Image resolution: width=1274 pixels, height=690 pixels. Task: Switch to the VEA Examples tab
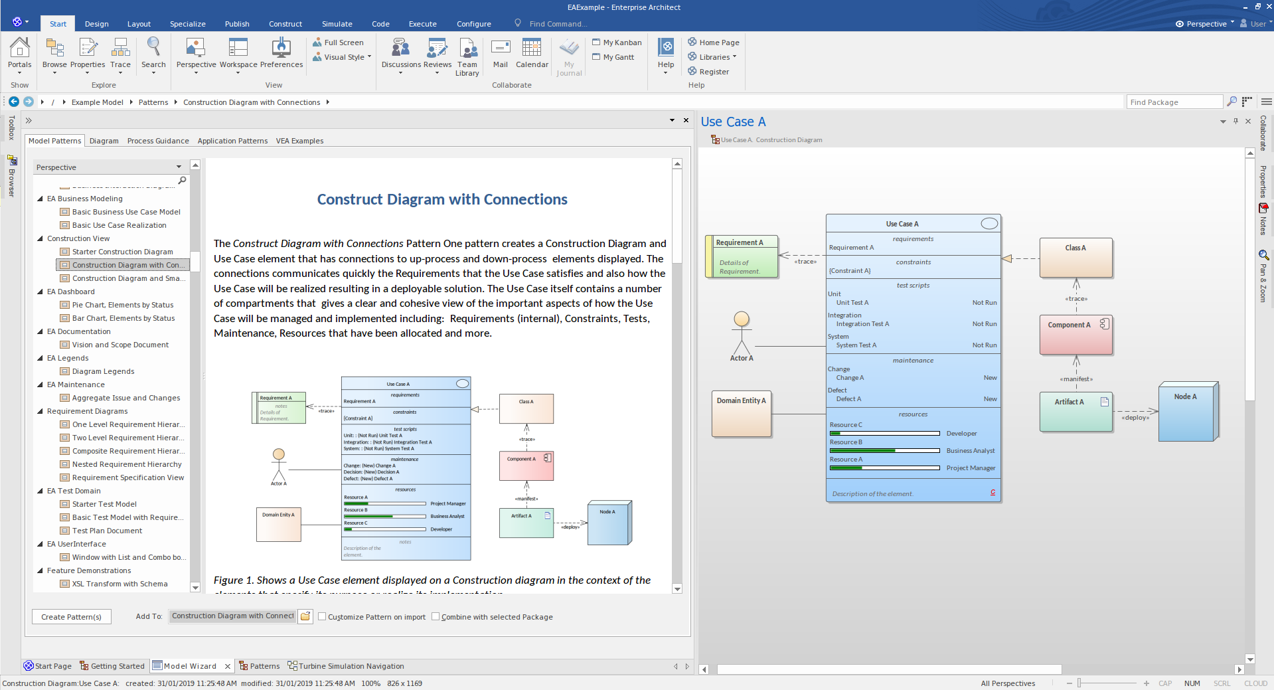(299, 141)
